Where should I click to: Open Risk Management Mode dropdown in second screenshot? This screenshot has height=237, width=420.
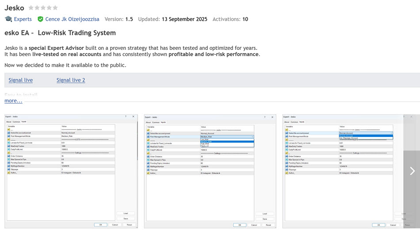tap(252, 137)
